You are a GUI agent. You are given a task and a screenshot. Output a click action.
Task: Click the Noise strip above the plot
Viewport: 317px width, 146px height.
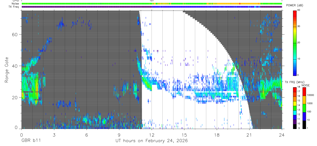tap(152, 4)
